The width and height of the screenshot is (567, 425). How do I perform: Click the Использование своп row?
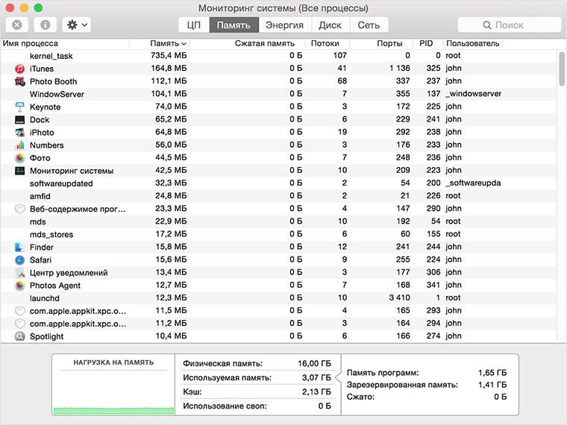click(257, 406)
